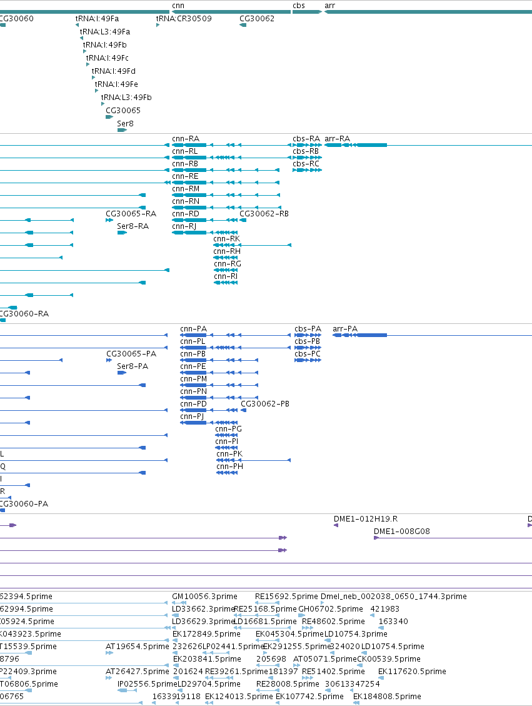
Task: Click the cnn-RK transcript label
Action: coord(226,239)
